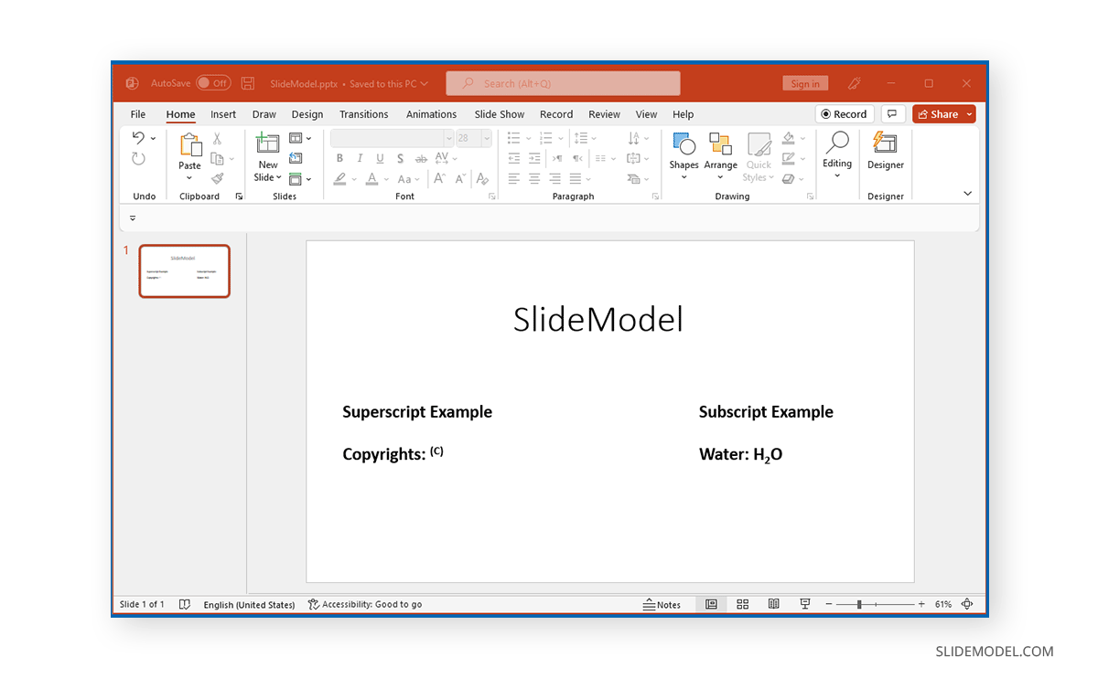
Task: Open the Format Painter tool
Action: (219, 179)
